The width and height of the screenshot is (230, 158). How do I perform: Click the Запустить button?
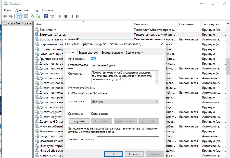pos(79,121)
